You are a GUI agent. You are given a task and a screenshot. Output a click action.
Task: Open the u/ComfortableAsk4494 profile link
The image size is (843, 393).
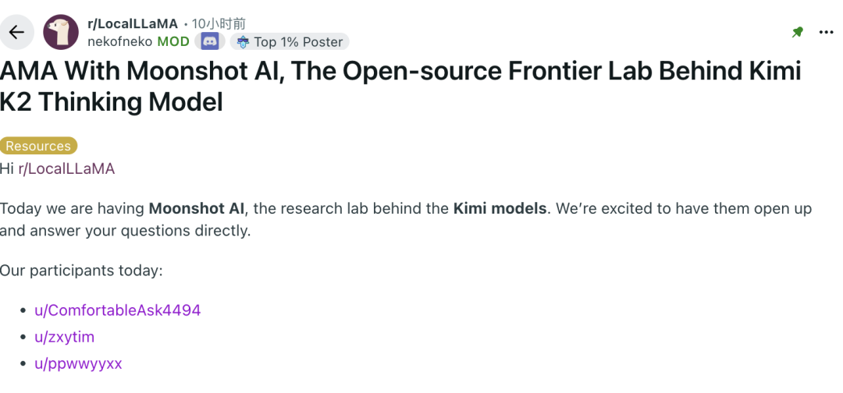pyautogui.click(x=117, y=310)
